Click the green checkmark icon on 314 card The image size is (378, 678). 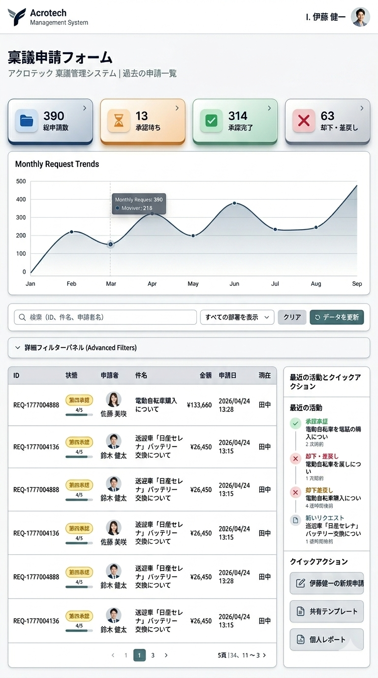(211, 121)
